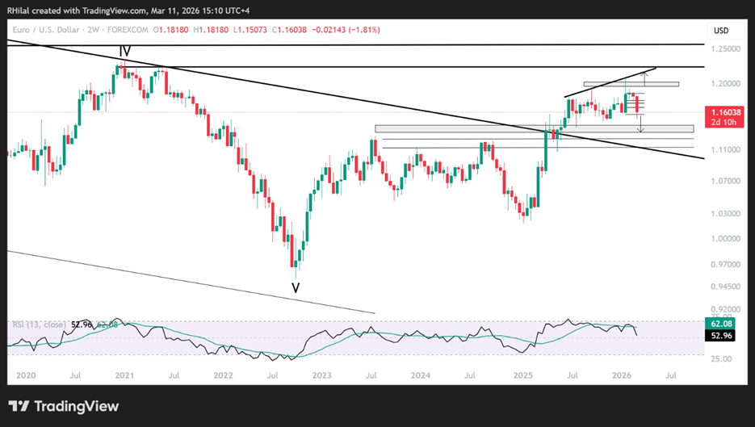Viewport: 755px width, 427px height.
Task: Click the 2020 time axis label
Action: (26, 375)
